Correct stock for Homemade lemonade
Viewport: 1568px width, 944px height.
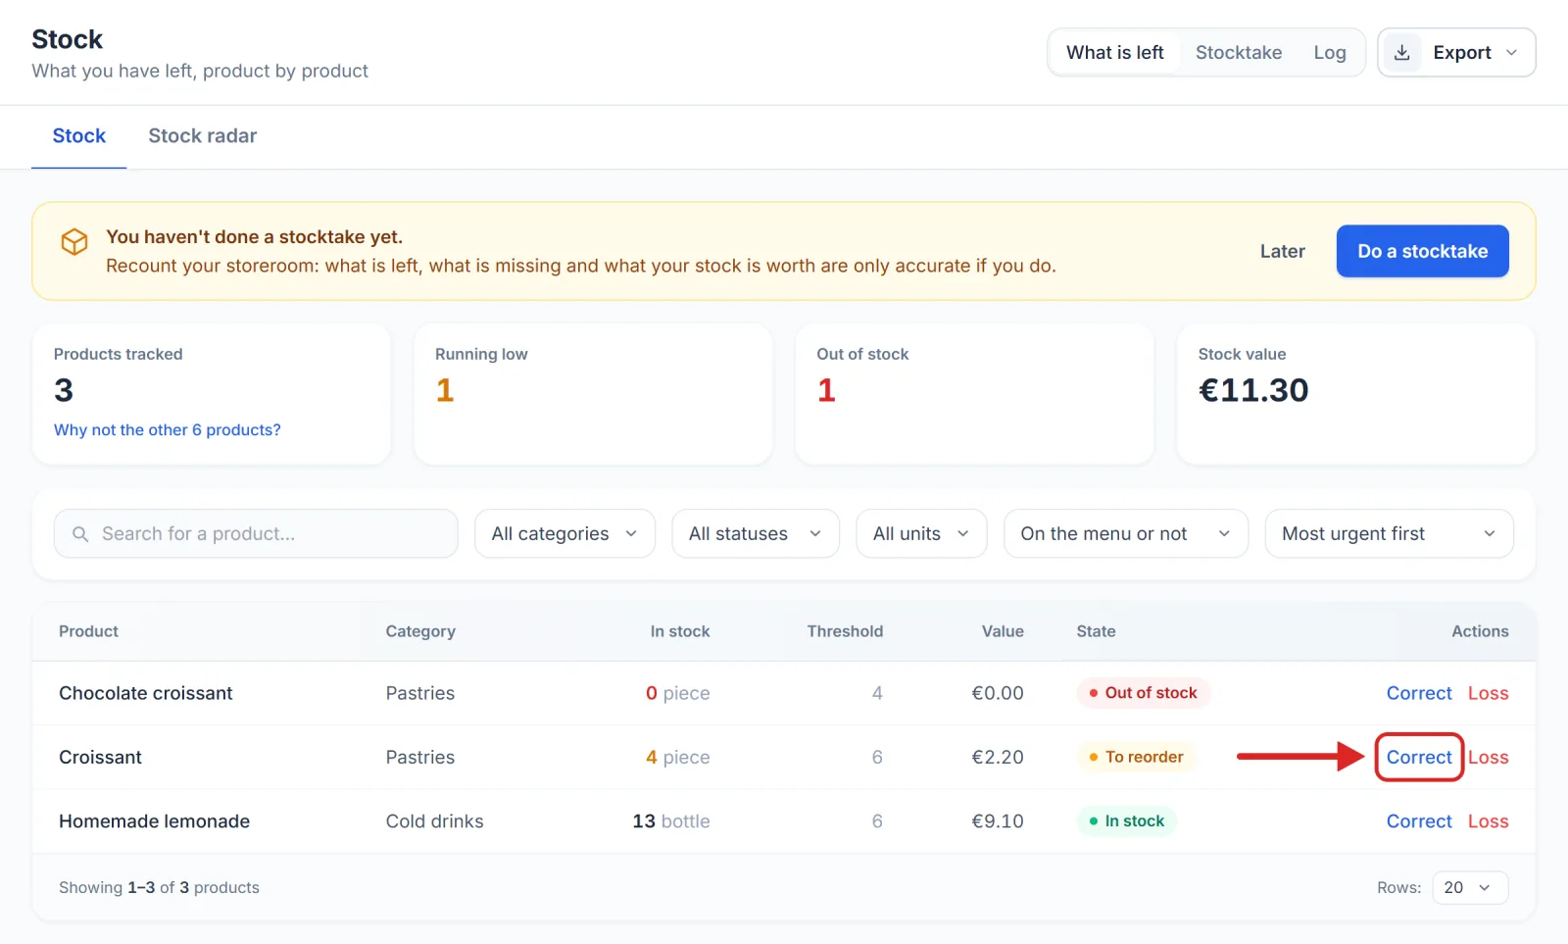1419,821
